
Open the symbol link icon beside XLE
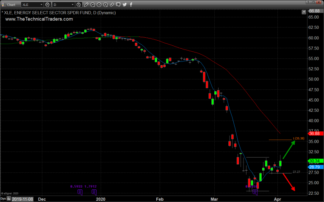pyautogui.click(x=47, y=5)
